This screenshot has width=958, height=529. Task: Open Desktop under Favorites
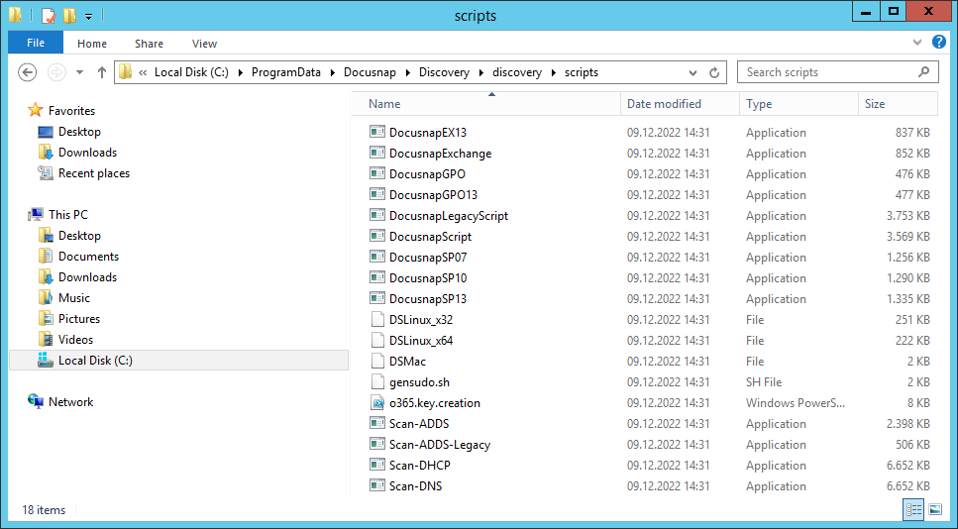coord(79,132)
